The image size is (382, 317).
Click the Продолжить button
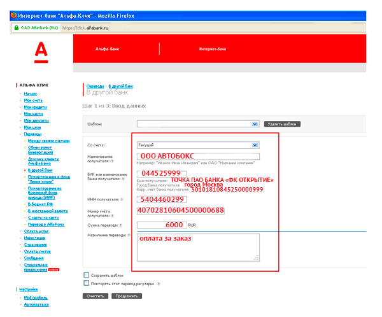click(127, 296)
